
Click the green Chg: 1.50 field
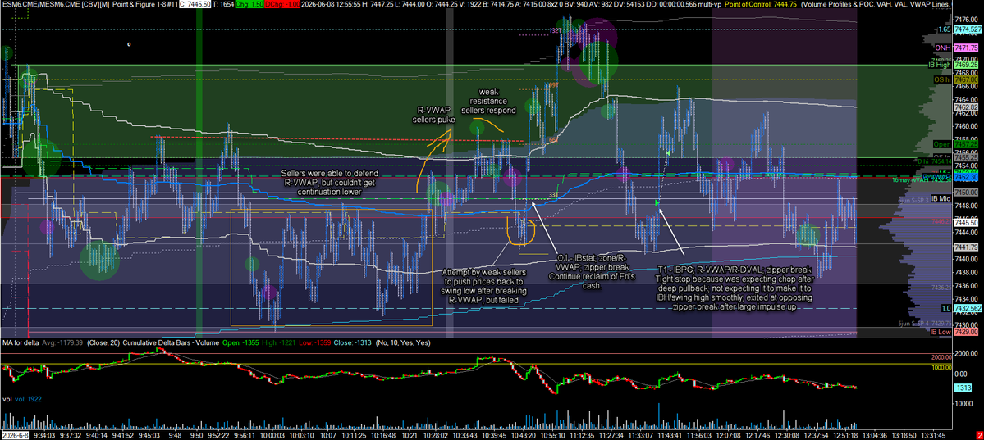click(x=249, y=4)
